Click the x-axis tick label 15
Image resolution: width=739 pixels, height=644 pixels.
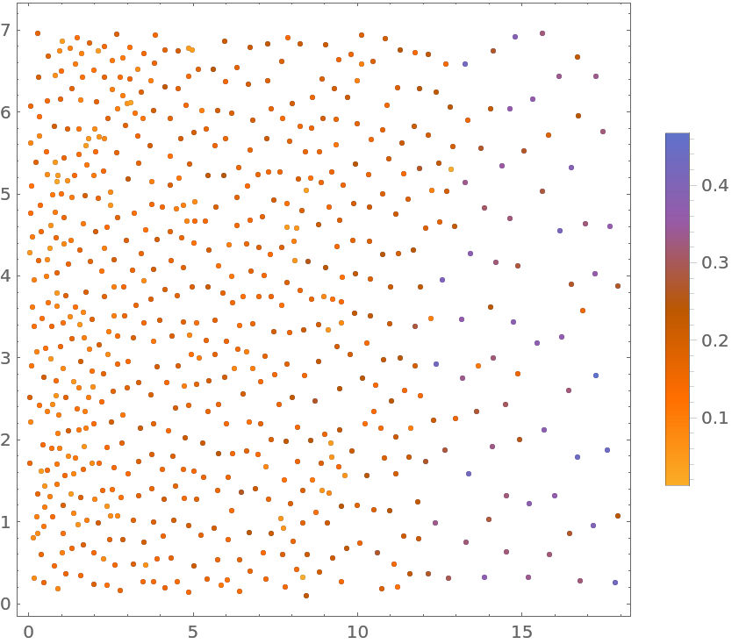(521, 631)
